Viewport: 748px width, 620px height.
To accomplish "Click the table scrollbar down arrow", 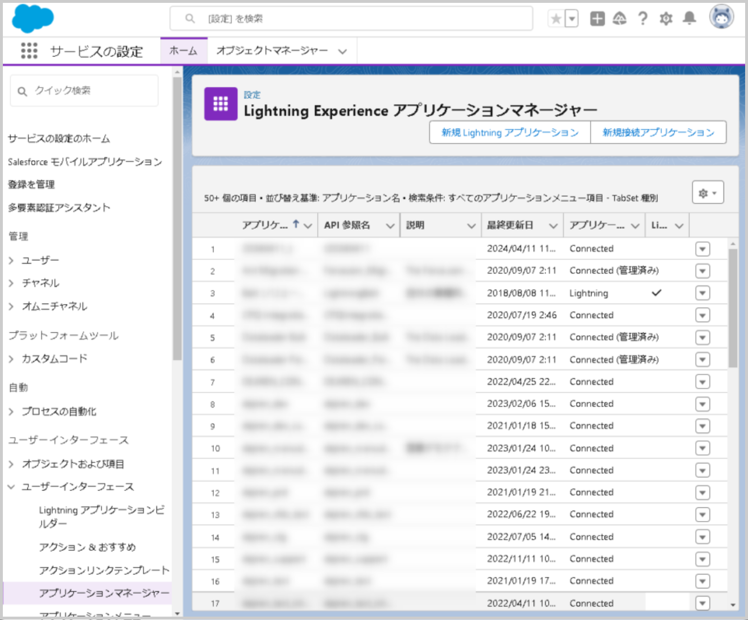I will (733, 605).
